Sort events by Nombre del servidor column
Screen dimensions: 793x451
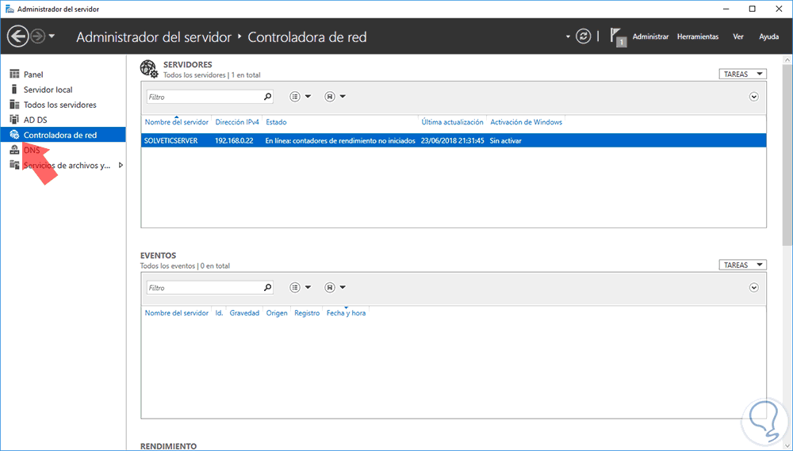(x=177, y=313)
